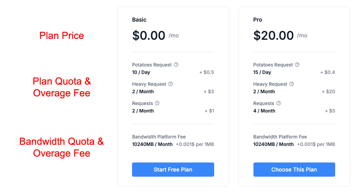Open help icon beside Basic Heavy Request
The width and height of the screenshot is (356, 192).
(x=171, y=84)
